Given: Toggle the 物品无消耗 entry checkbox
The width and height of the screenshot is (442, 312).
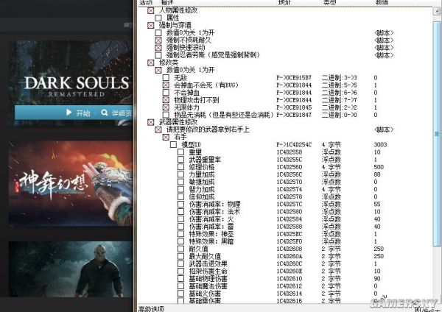Looking at the screenshot, I should coord(166,114).
